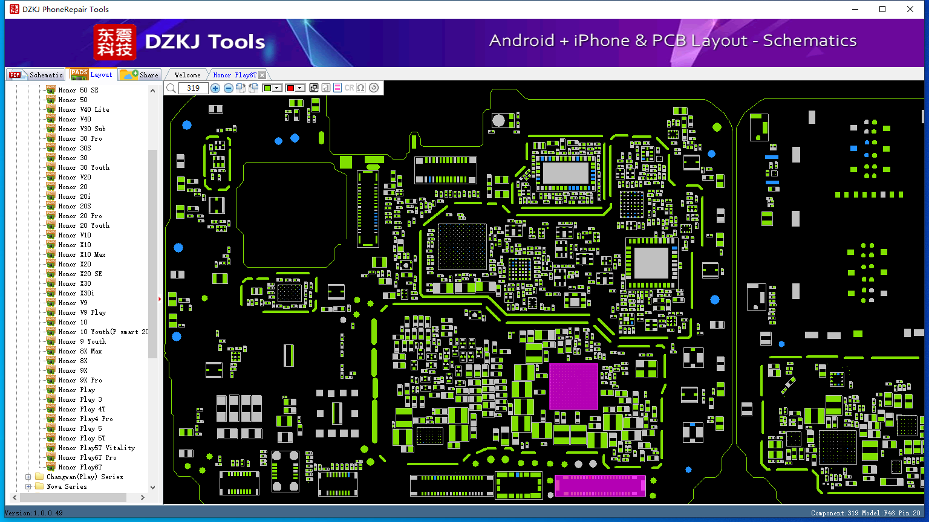Open Honor Play4 Pro layout
This screenshot has width=929, height=522.
85,419
